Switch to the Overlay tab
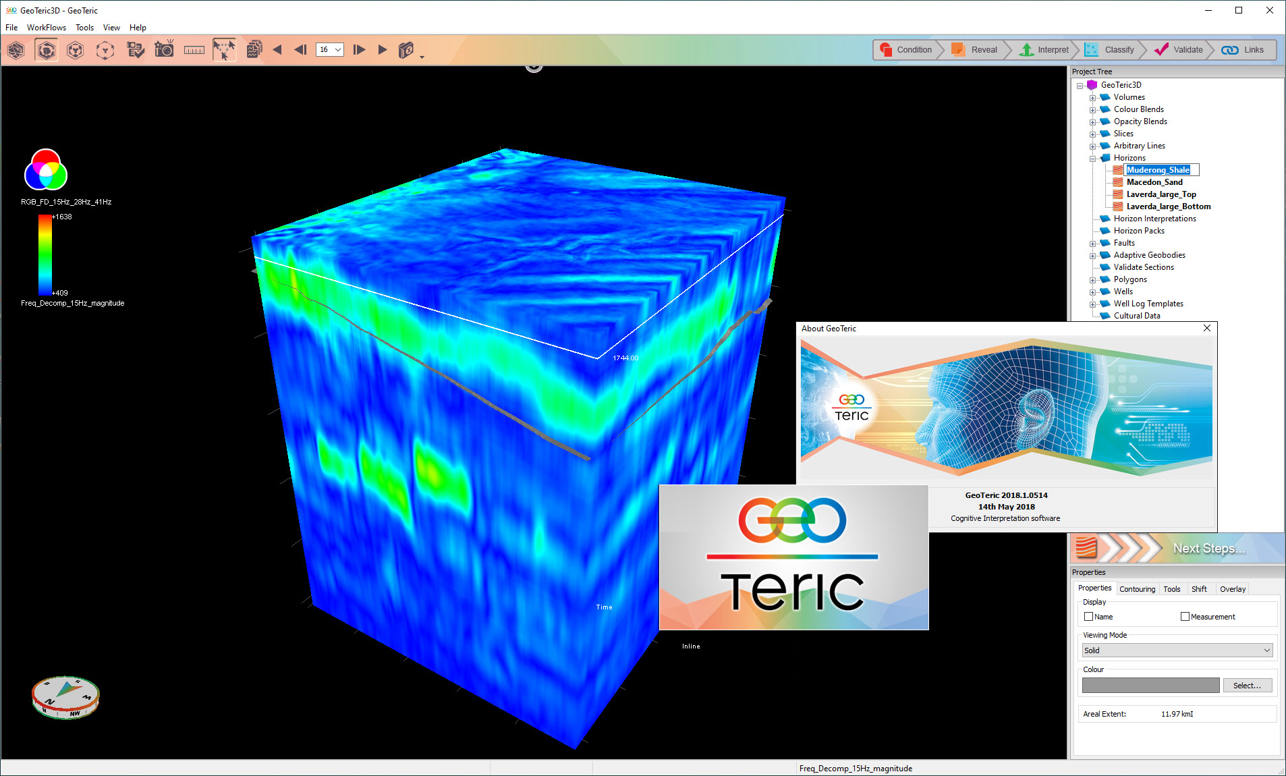Screen dimensions: 1286x776 1232,589
